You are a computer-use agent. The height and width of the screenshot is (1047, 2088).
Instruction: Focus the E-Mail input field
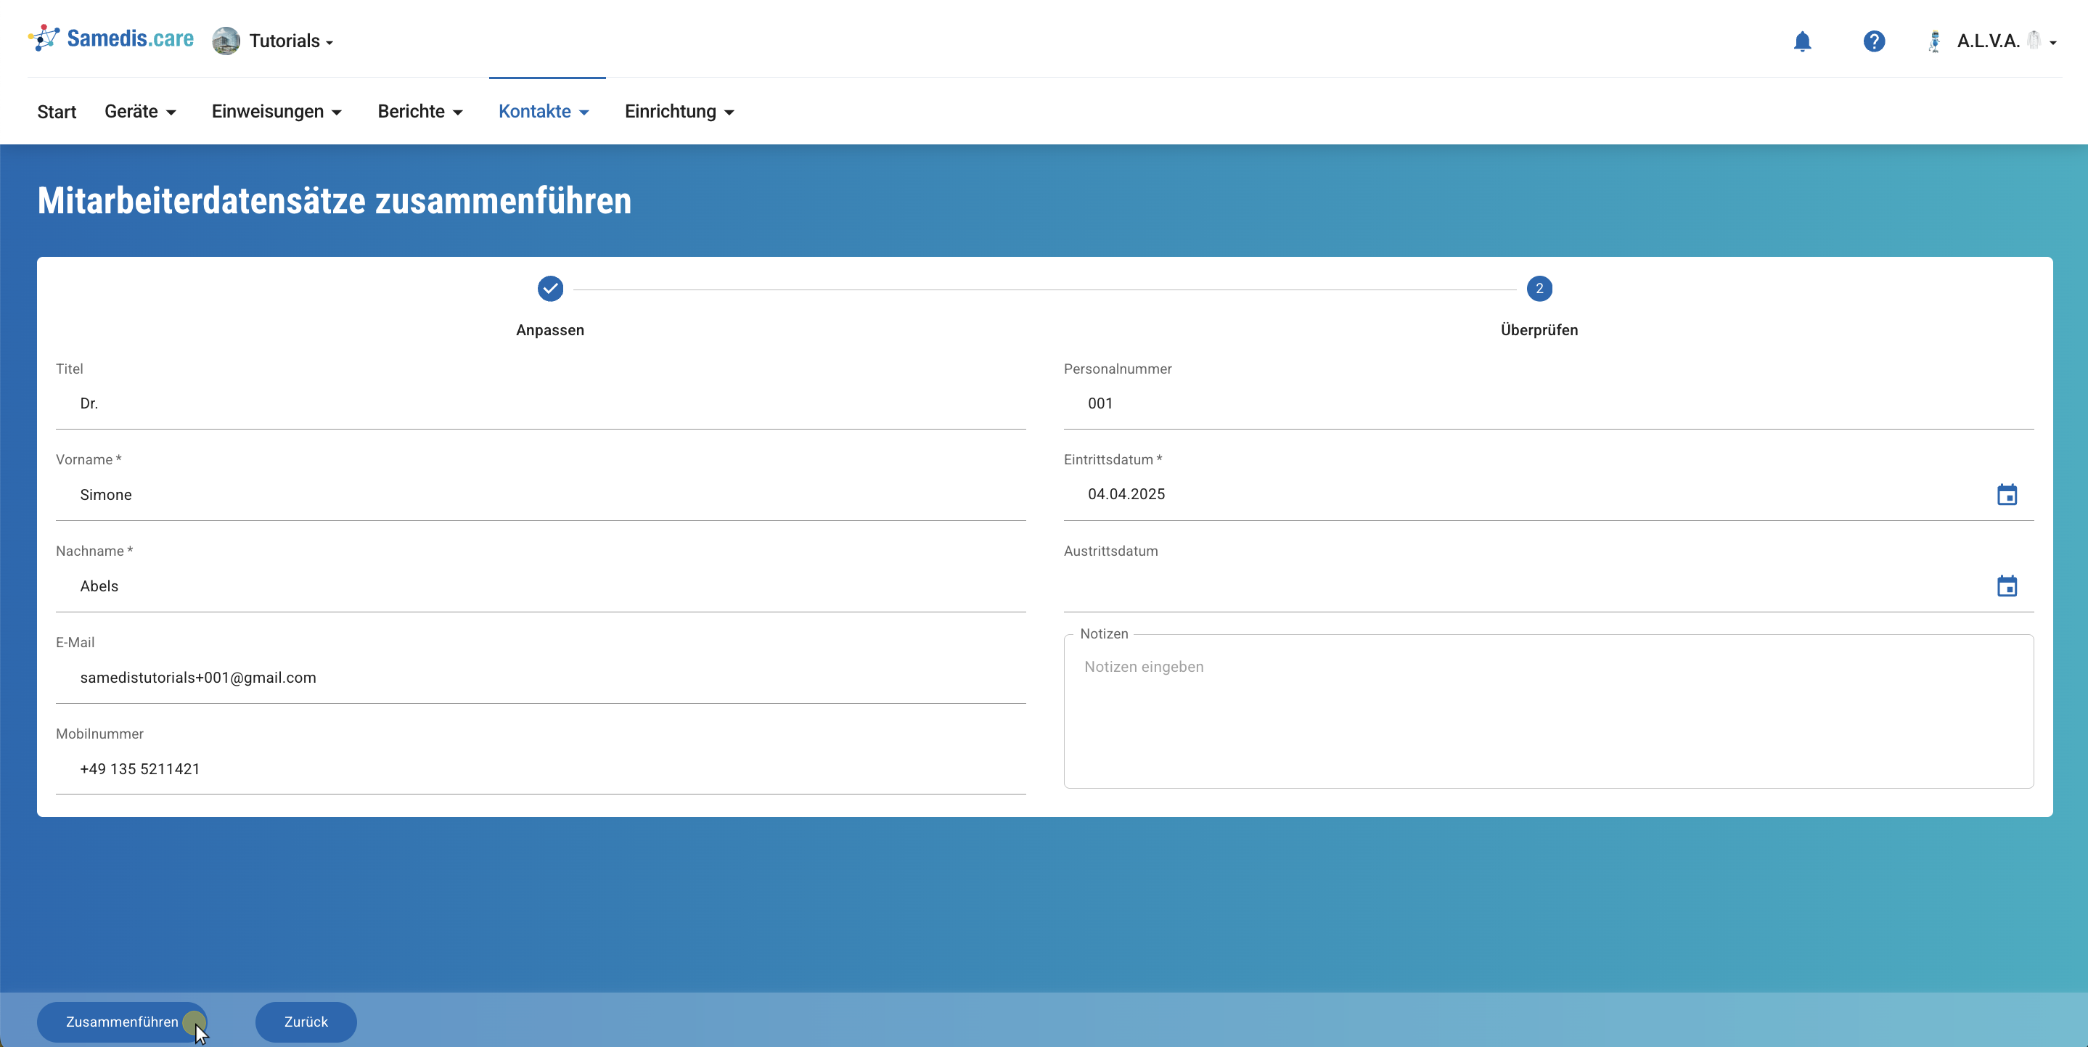coord(541,678)
